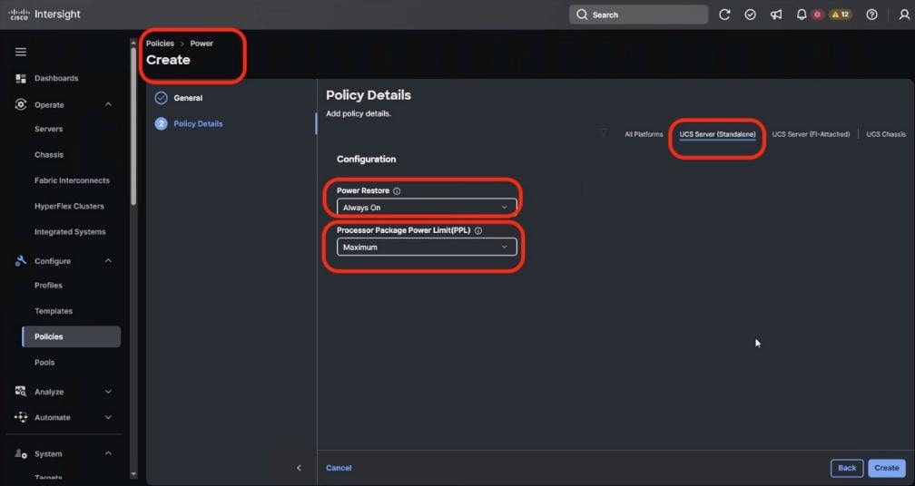Expand the Automate section chevron
Screen dimensions: 915x486
coord(108,417)
